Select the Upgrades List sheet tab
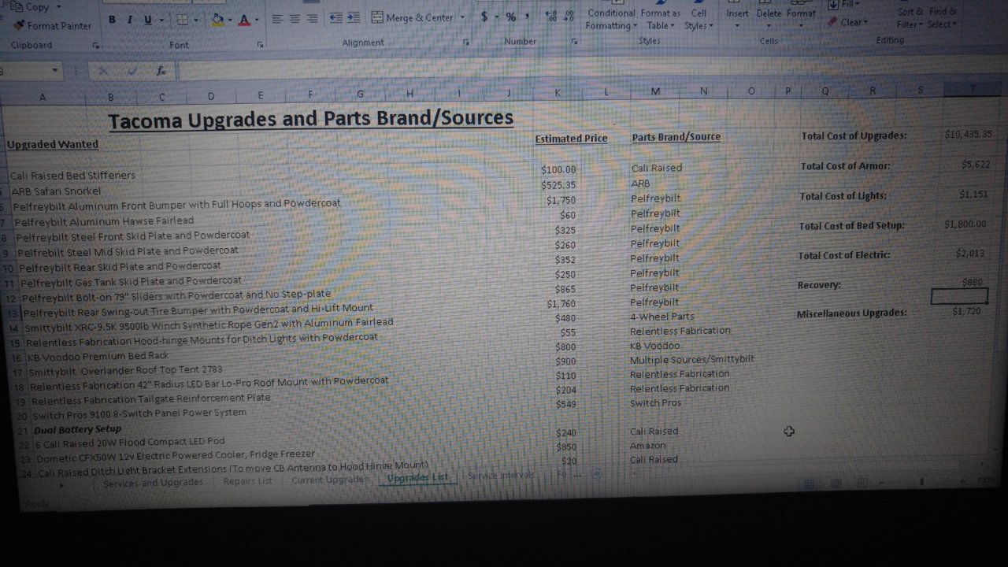 417,477
